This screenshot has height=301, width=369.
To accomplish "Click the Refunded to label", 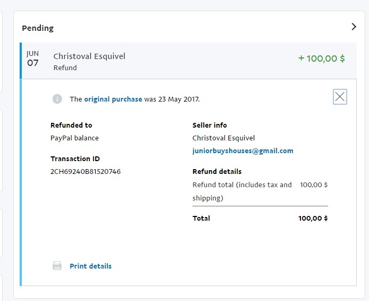I will click(71, 125).
